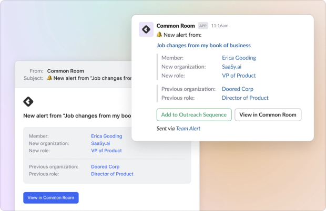Open Erica Gooding link in Slack message
The height and width of the screenshot is (211, 326).
pos(239,58)
